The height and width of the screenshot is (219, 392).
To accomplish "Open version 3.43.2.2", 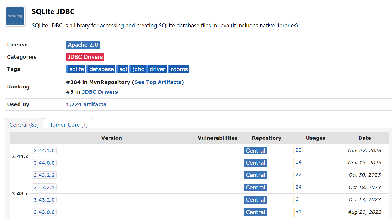I will (x=44, y=175).
